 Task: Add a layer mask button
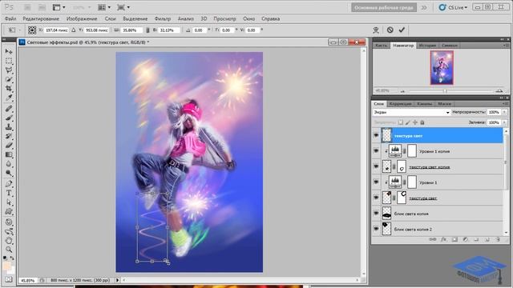454,239
